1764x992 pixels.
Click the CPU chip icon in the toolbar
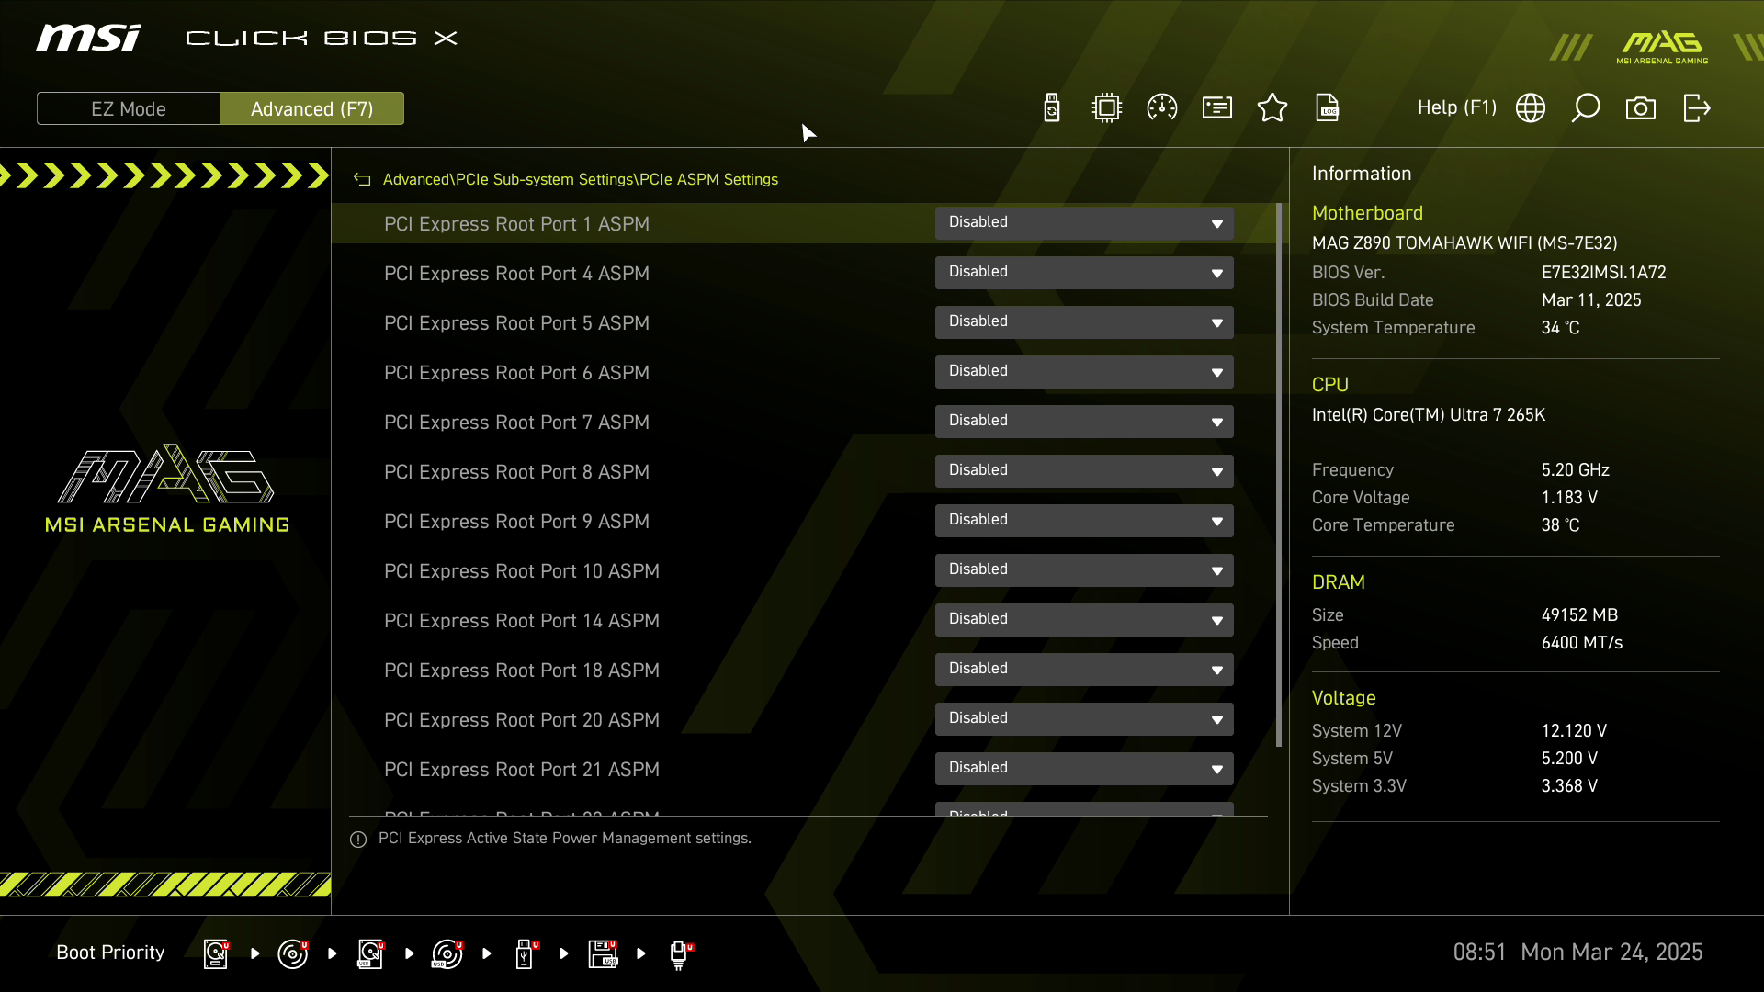click(1107, 108)
